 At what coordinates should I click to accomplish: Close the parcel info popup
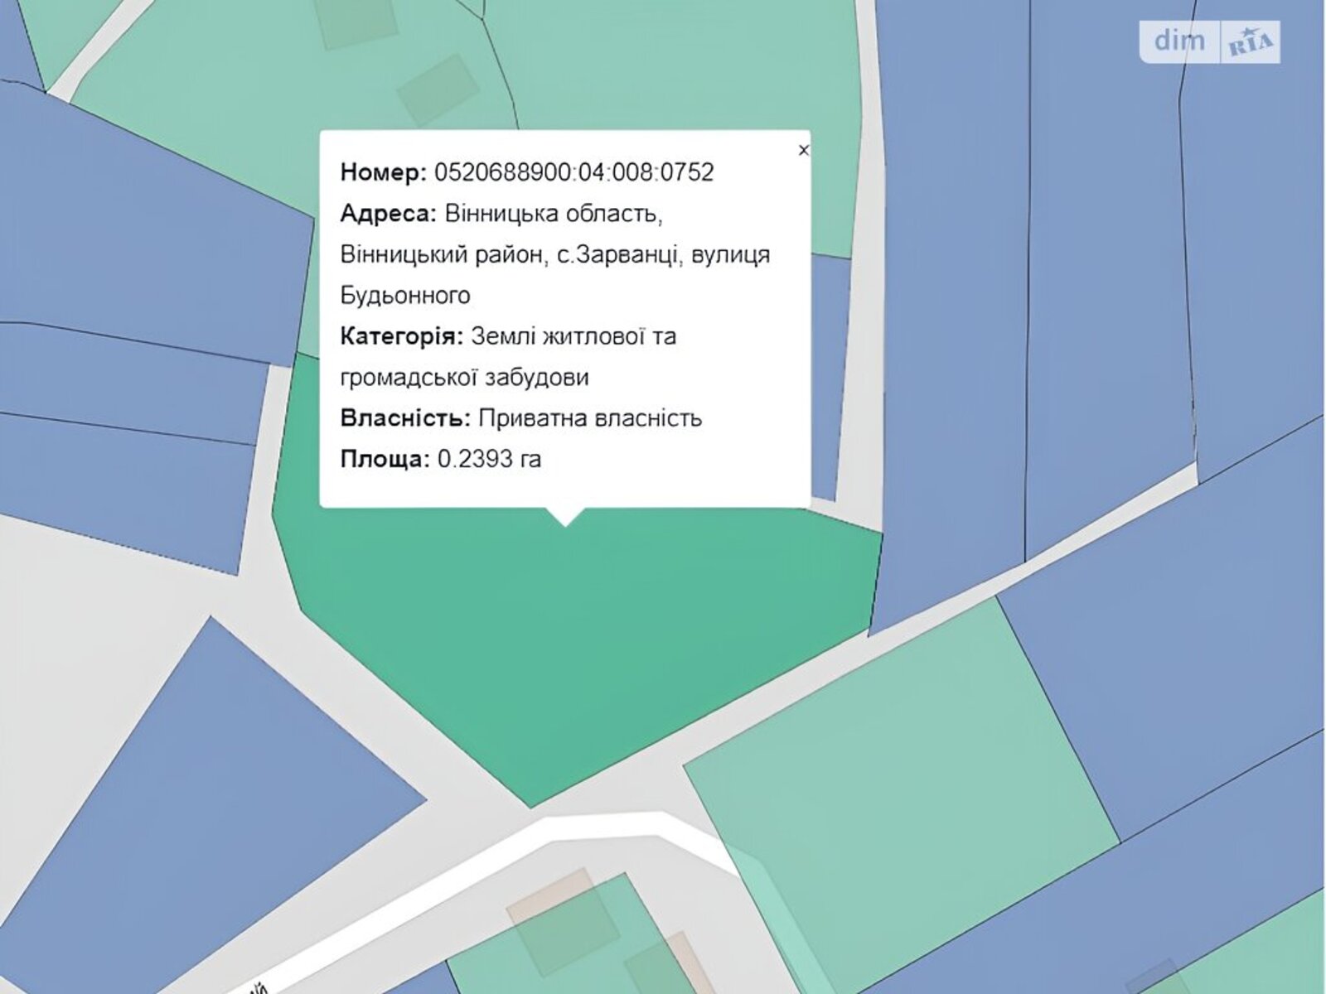tap(802, 151)
